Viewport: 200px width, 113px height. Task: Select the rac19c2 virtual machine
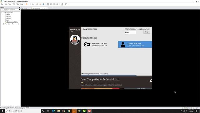[9, 18]
